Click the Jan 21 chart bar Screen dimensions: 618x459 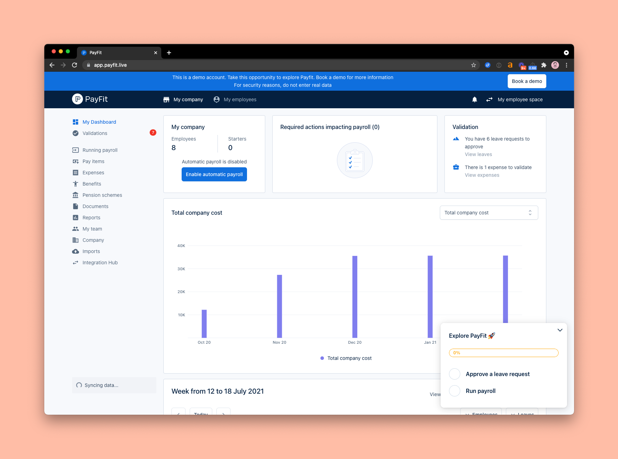pyautogui.click(x=430, y=297)
